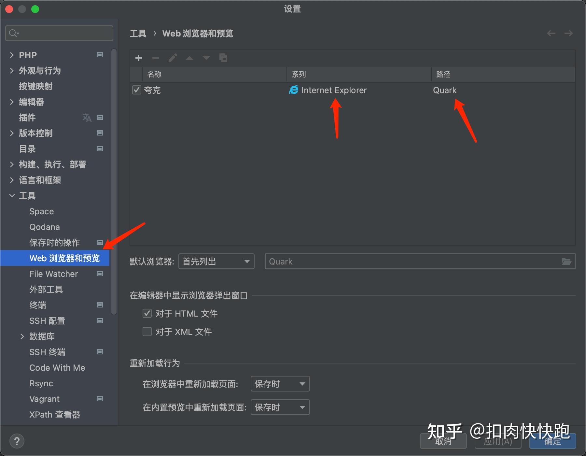586x456 pixels.
Task: Open the 在浏览器中重新加载页面 dropdown
Action: 280,384
